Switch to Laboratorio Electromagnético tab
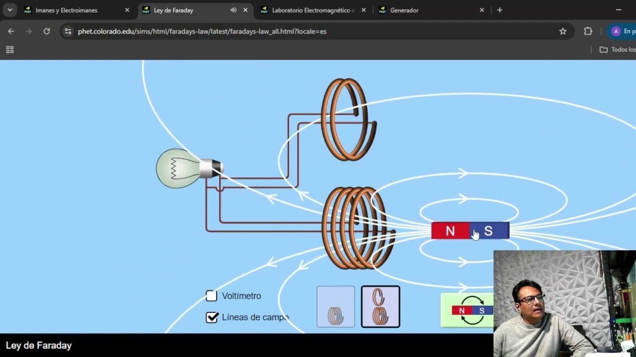This screenshot has height=357, width=636. click(313, 10)
